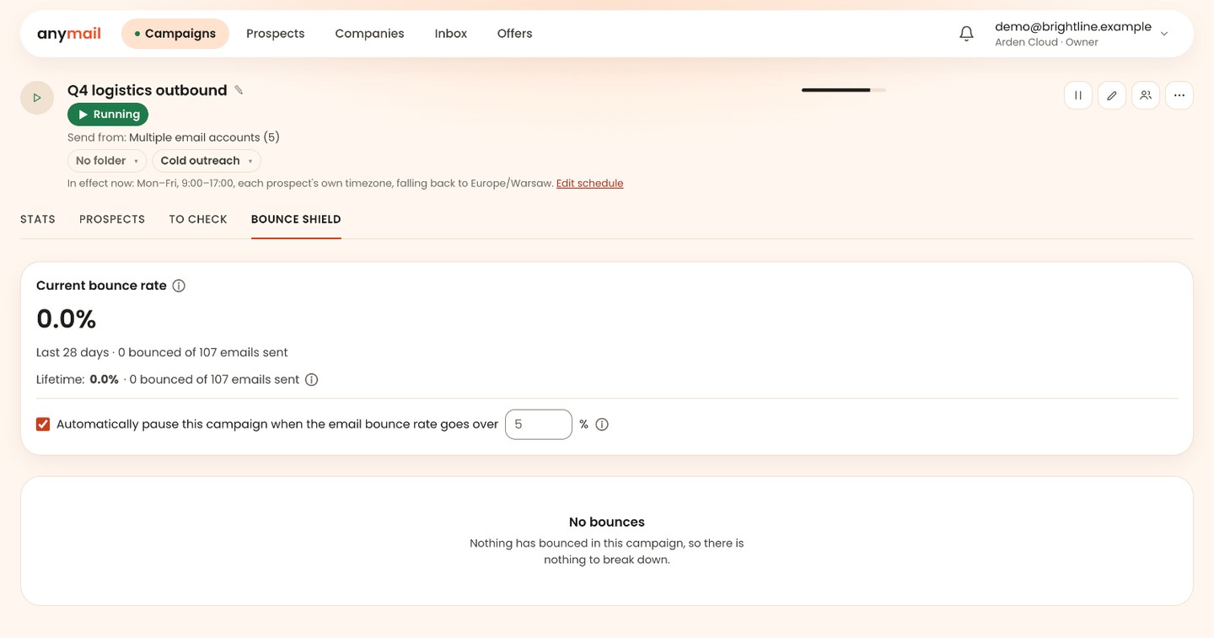The height and width of the screenshot is (638, 1214).
Task: Rename campaign via pencil next to title
Action: pos(239,90)
